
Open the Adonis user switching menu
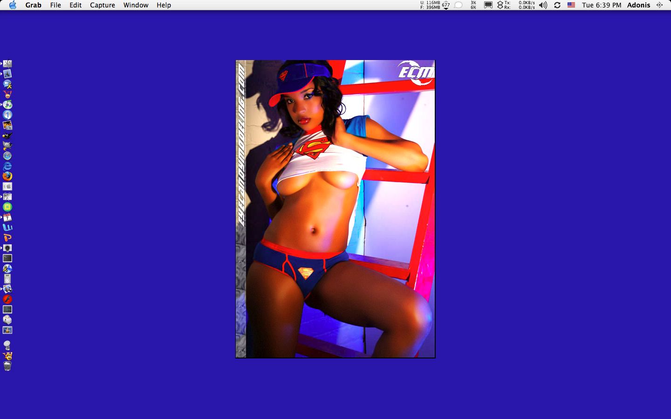[x=638, y=5]
